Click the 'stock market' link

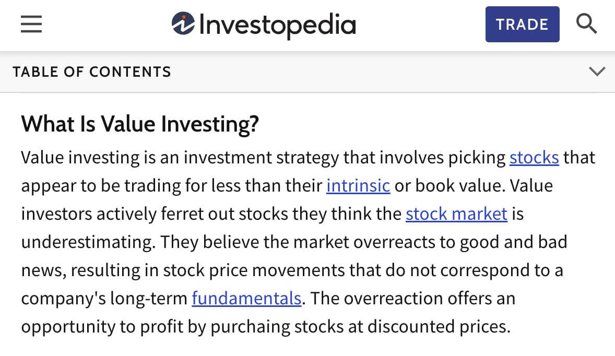coord(456,213)
